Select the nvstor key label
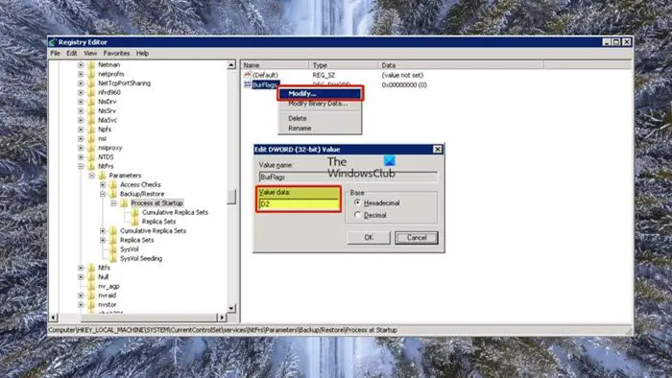The width and height of the screenshot is (672, 378). pyautogui.click(x=108, y=305)
